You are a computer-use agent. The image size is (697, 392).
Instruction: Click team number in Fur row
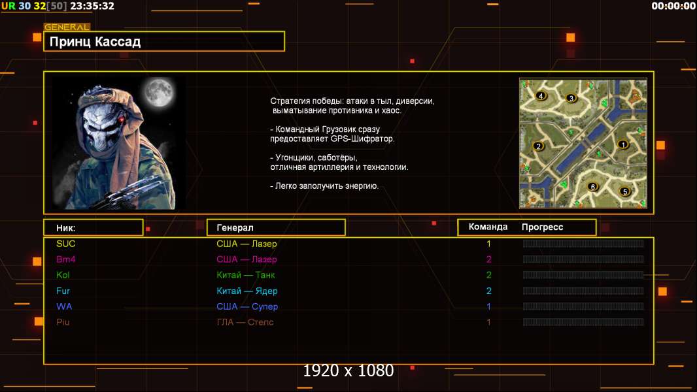(x=488, y=291)
